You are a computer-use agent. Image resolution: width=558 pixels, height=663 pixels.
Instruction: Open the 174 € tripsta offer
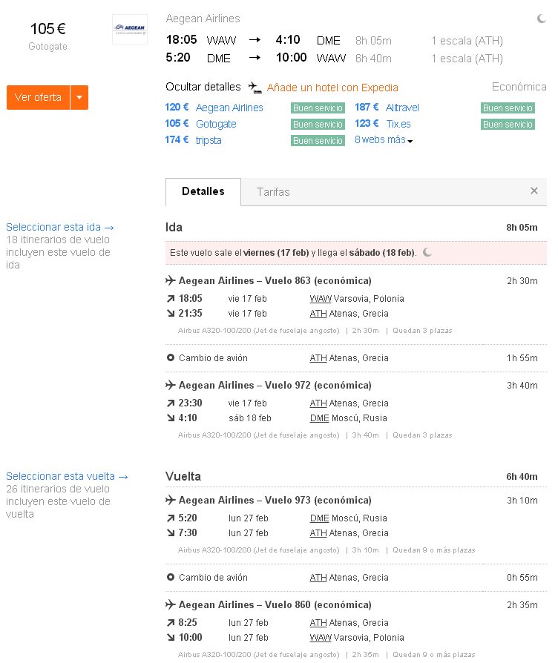[x=194, y=140]
